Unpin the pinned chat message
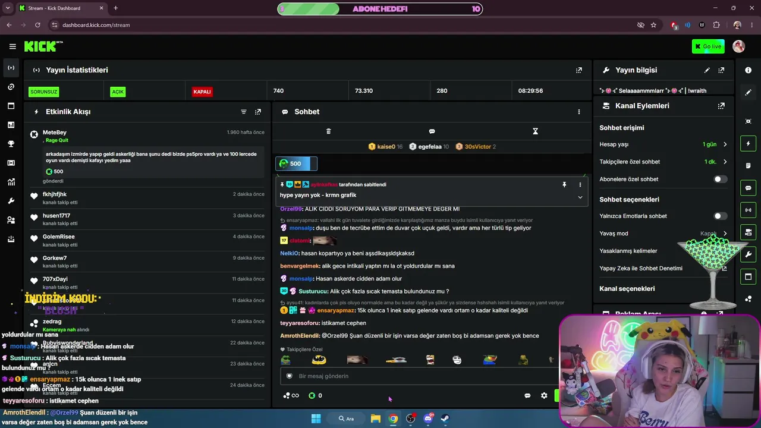The image size is (761, 428). click(564, 185)
